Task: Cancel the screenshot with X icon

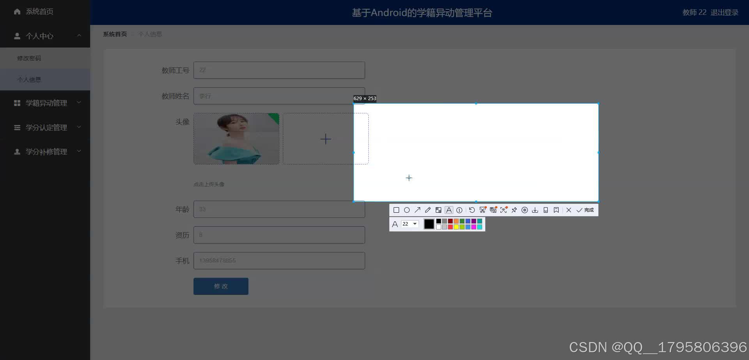Action: [x=569, y=210]
